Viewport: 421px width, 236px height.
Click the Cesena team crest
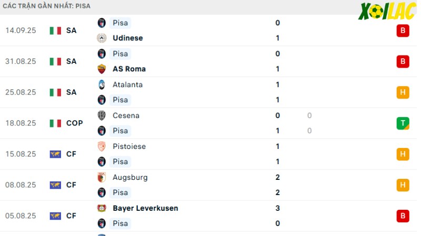pyautogui.click(x=102, y=115)
